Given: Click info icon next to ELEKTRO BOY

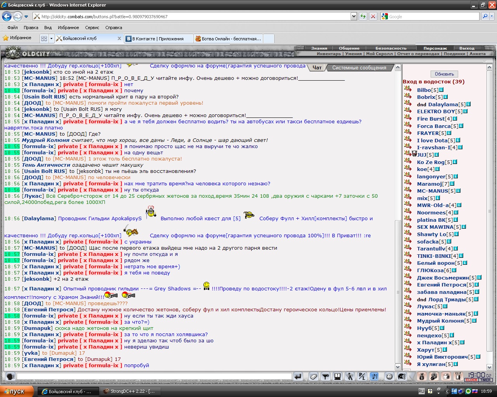Looking at the screenshot, I should (x=465, y=111).
